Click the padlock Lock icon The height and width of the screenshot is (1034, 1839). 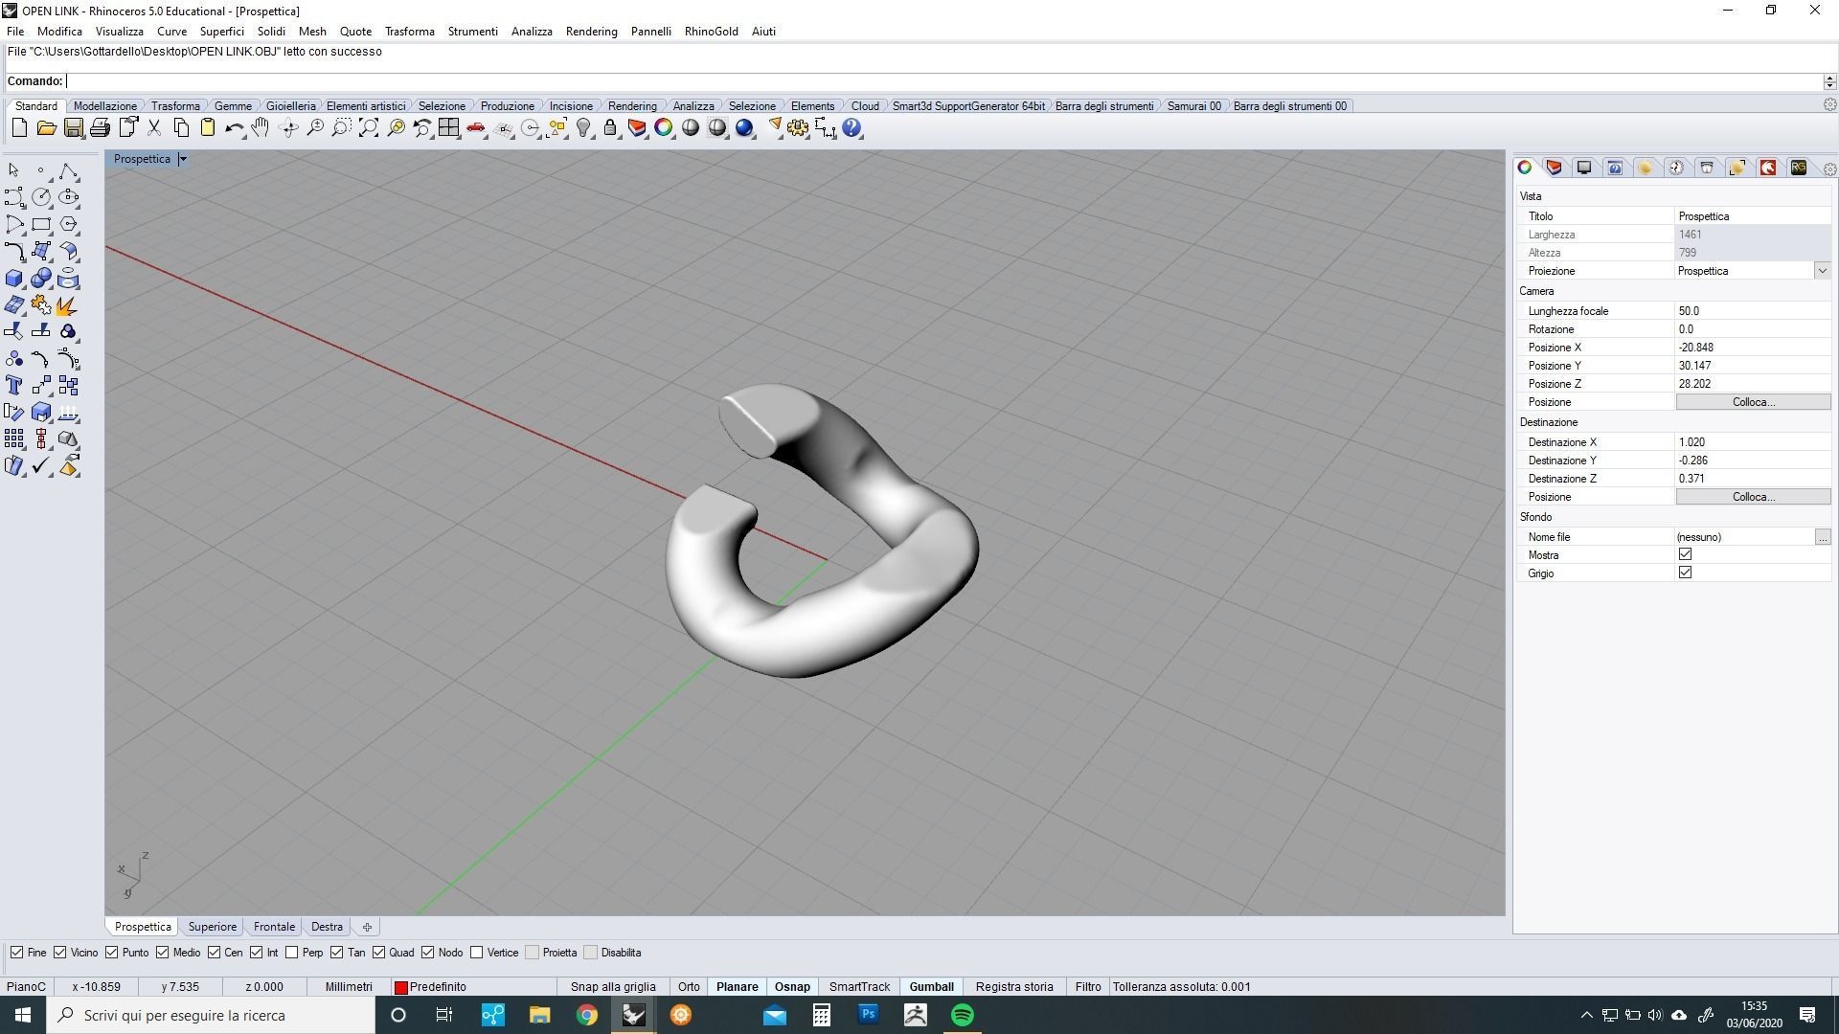610,128
